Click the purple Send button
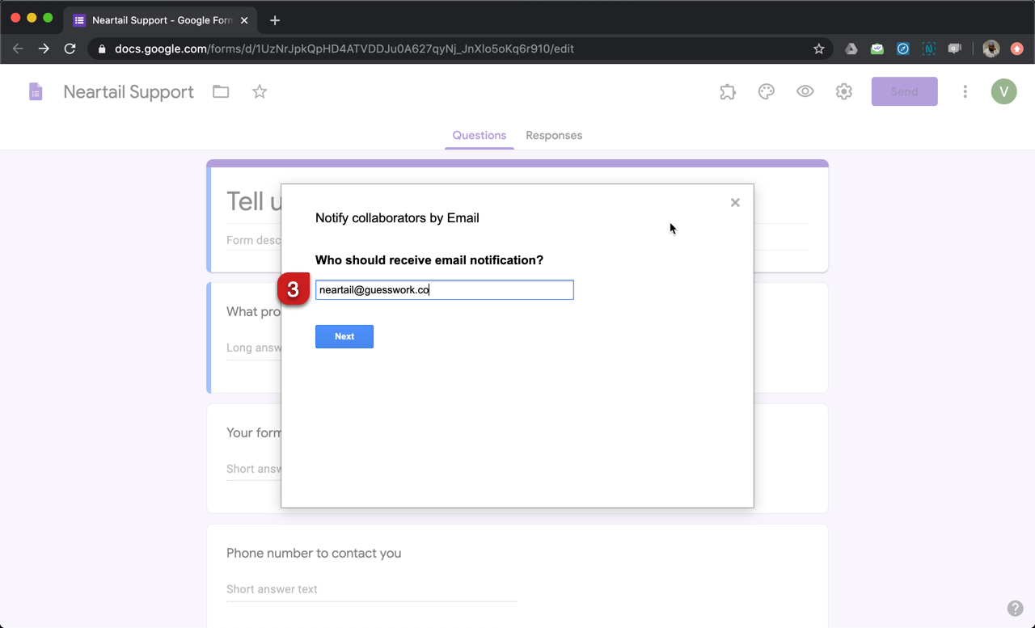This screenshot has height=628, width=1035. [x=904, y=92]
